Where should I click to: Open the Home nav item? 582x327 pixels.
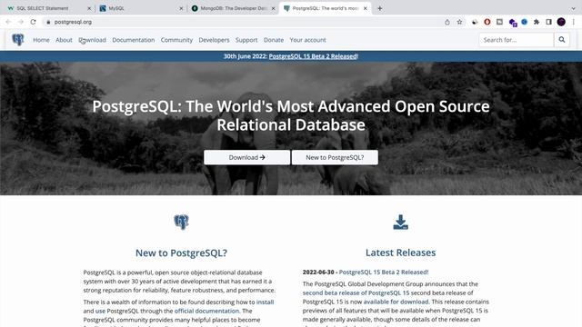pos(41,40)
